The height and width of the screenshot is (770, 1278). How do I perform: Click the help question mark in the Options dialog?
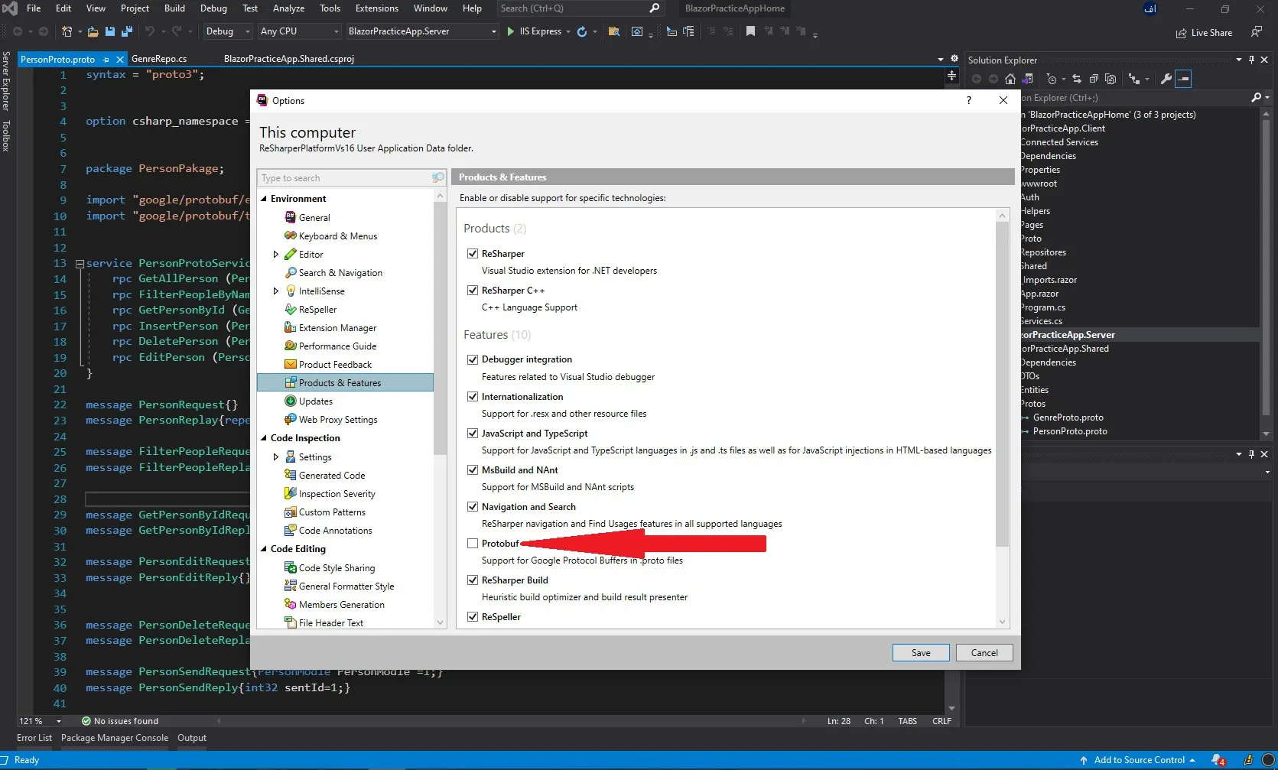(969, 100)
